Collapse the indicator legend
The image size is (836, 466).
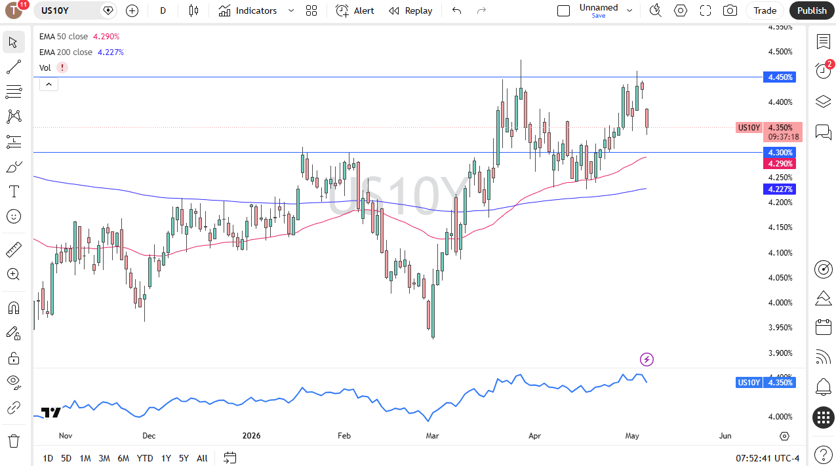click(49, 84)
